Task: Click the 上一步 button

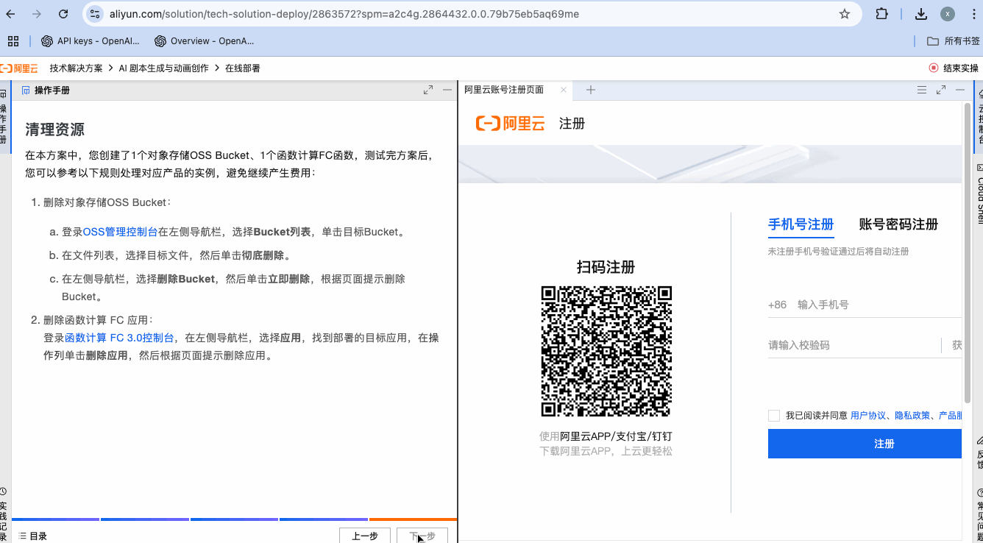Action: [x=365, y=536]
